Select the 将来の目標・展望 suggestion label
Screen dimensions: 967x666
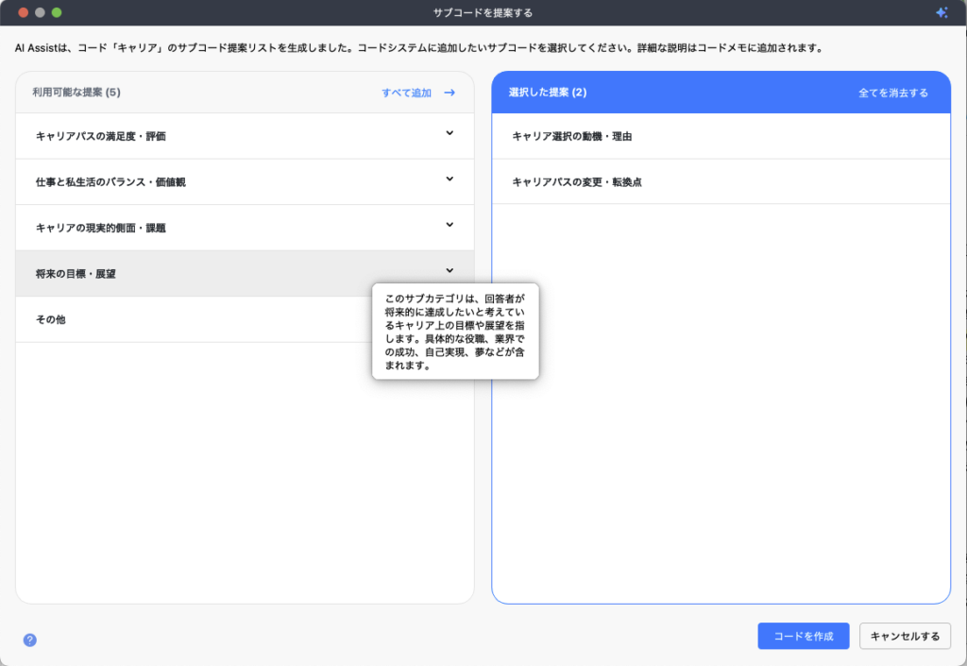pyautogui.click(x=76, y=274)
